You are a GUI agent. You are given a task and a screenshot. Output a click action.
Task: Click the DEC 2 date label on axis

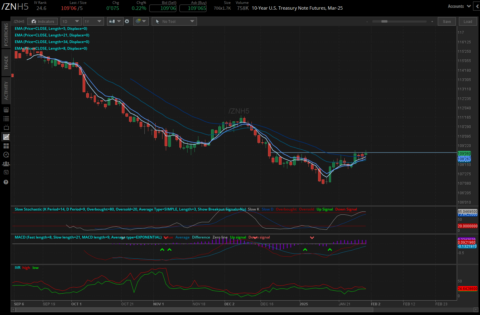tap(229, 304)
